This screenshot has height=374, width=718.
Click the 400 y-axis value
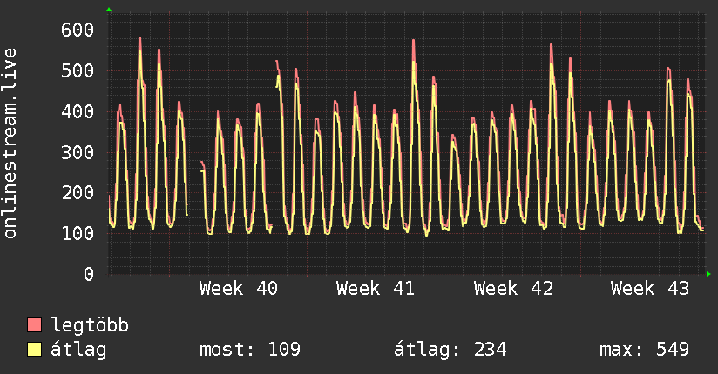tap(78, 111)
